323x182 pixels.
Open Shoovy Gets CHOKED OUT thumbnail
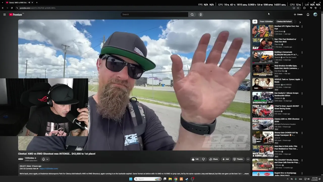tap(263, 137)
